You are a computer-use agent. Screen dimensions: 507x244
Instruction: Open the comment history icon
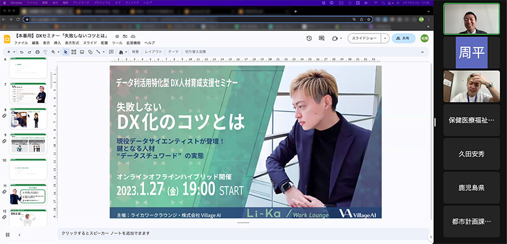point(321,39)
